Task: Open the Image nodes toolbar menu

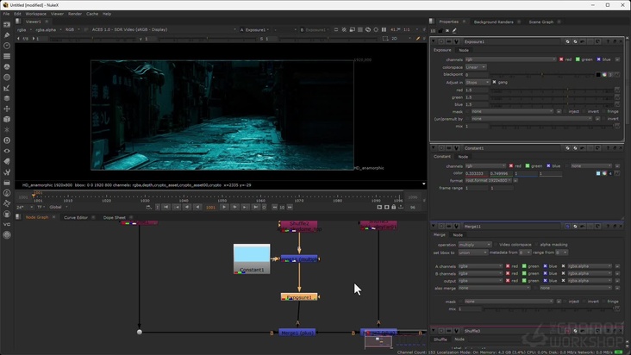Action: coord(7,24)
